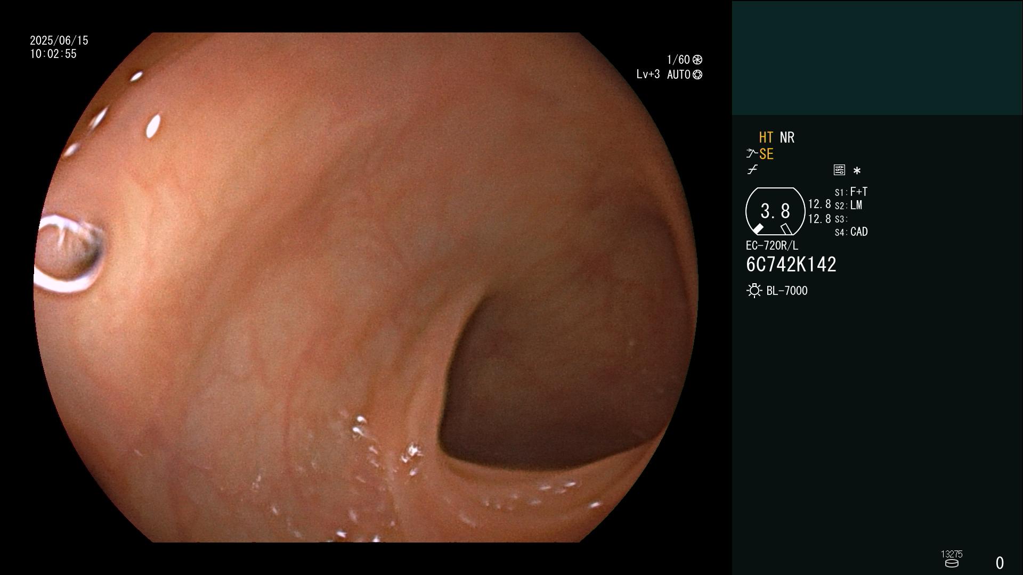Click the storage disk icon below 13275
Screen dimensions: 1023x575
pyautogui.click(x=952, y=563)
